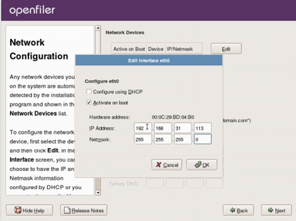This screenshot has width=296, height=221.
Task: Proceed with the Next button
Action: pyautogui.click(x=276, y=210)
